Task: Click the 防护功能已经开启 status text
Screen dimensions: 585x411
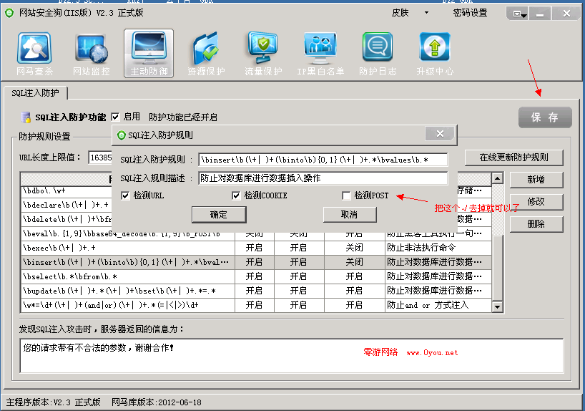Action: (x=183, y=117)
